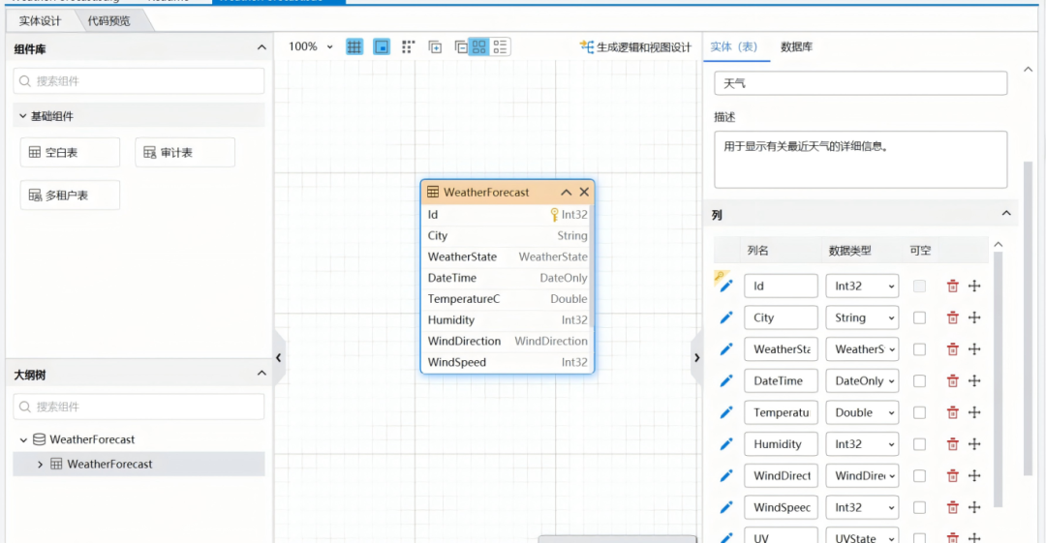The image size is (1046, 543).
Task: Open String data type dropdown for City
Action: point(862,317)
